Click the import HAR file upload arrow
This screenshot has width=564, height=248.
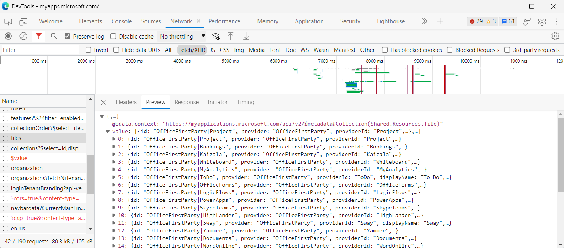click(231, 36)
